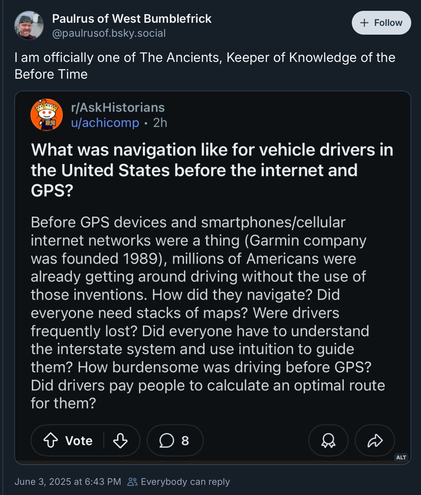421x495 pixels.
Task: Open the u/achicomp user link
Action: click(105, 123)
